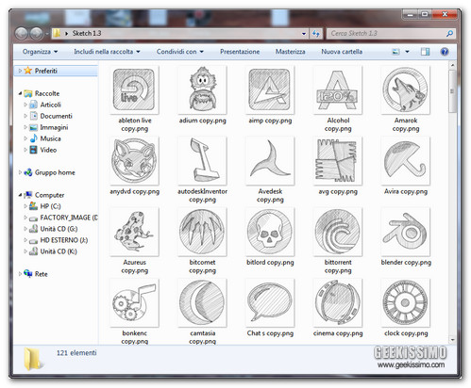The image size is (471, 388).
Task: Toggle the preview pane button
Action: coord(425,52)
